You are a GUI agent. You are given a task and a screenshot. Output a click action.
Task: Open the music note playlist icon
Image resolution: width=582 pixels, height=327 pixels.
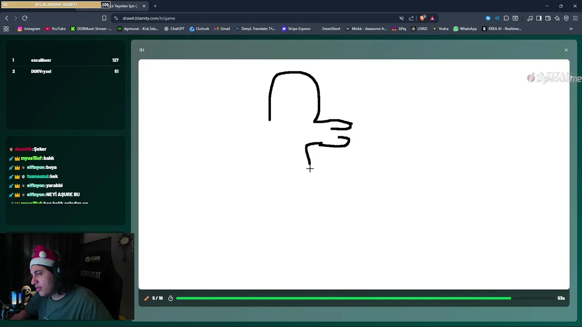point(530,18)
